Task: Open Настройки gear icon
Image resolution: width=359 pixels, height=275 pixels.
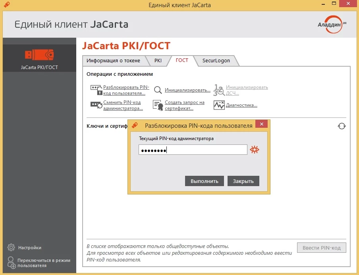Action: [x=11, y=247]
